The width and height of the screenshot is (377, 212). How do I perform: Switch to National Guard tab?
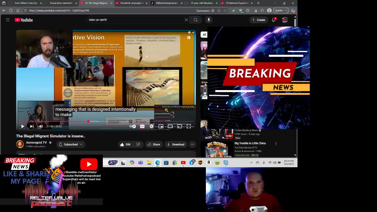[x=237, y=3]
